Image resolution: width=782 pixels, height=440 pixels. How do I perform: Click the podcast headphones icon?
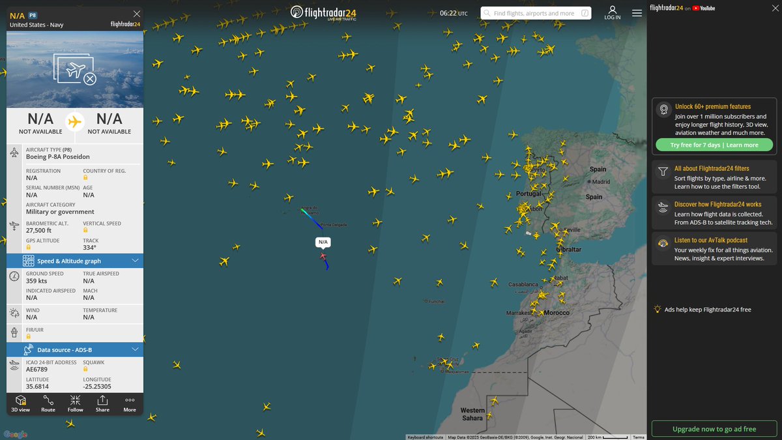[x=663, y=244]
